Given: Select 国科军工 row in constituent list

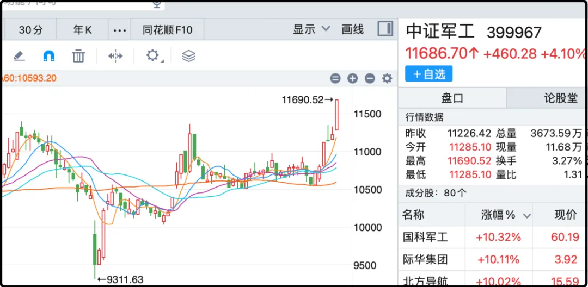Looking at the screenshot, I should 425,237.
